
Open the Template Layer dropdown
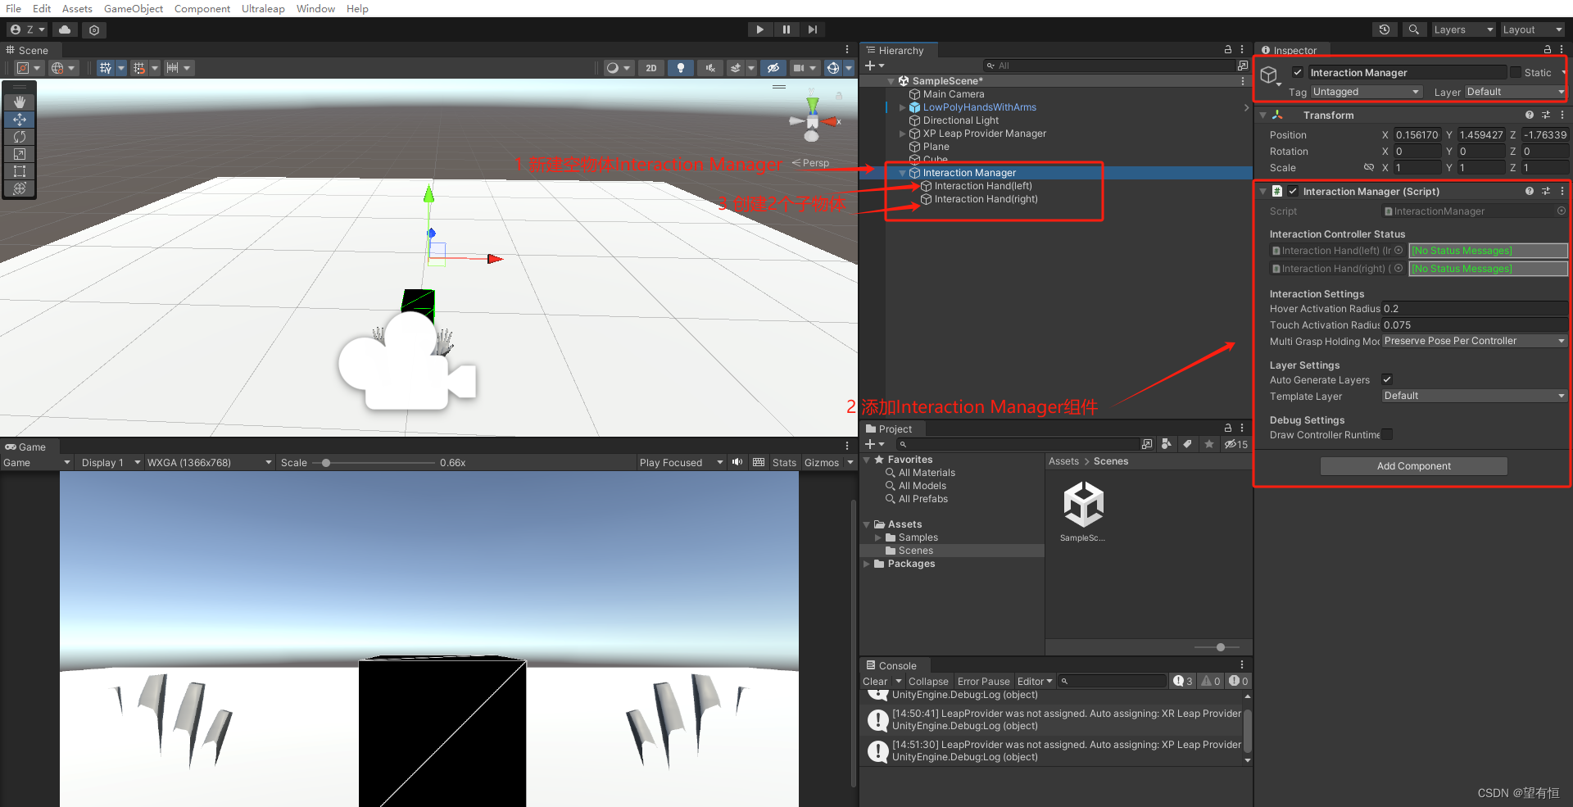click(x=1475, y=396)
